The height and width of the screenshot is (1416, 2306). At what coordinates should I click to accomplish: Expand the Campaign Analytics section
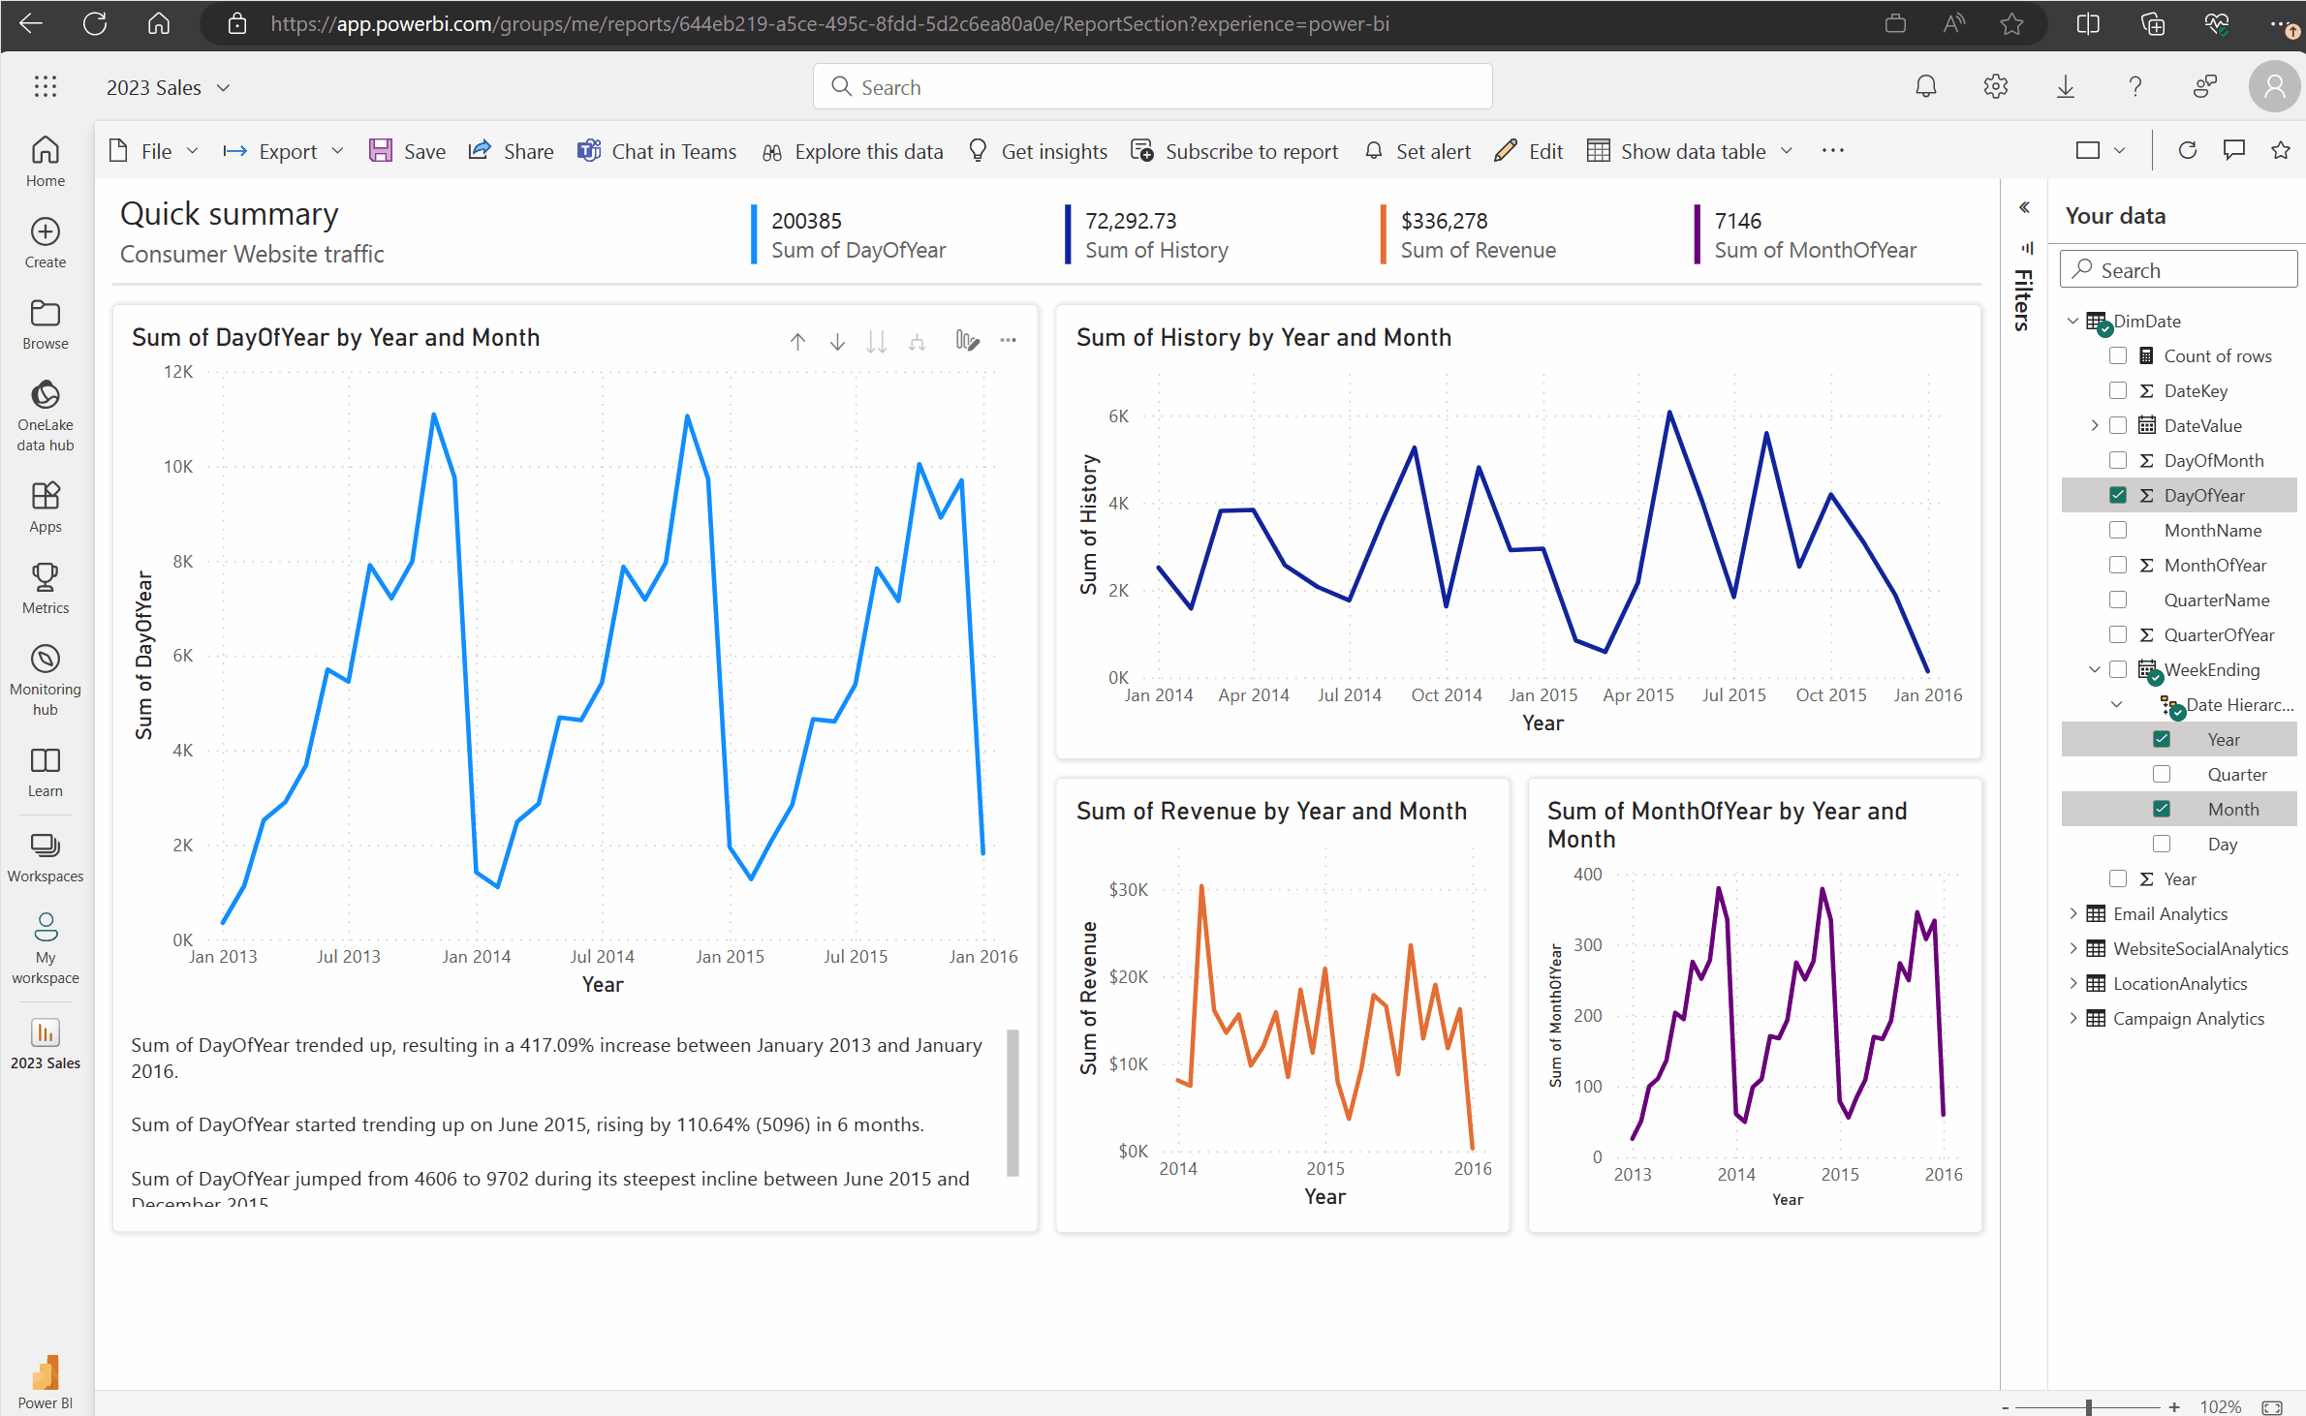[2073, 1018]
